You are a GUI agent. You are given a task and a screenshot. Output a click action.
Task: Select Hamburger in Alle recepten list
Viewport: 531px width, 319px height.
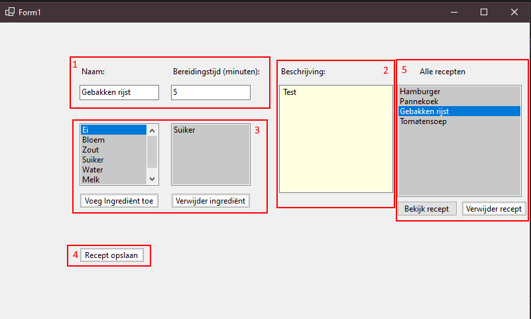click(x=459, y=92)
